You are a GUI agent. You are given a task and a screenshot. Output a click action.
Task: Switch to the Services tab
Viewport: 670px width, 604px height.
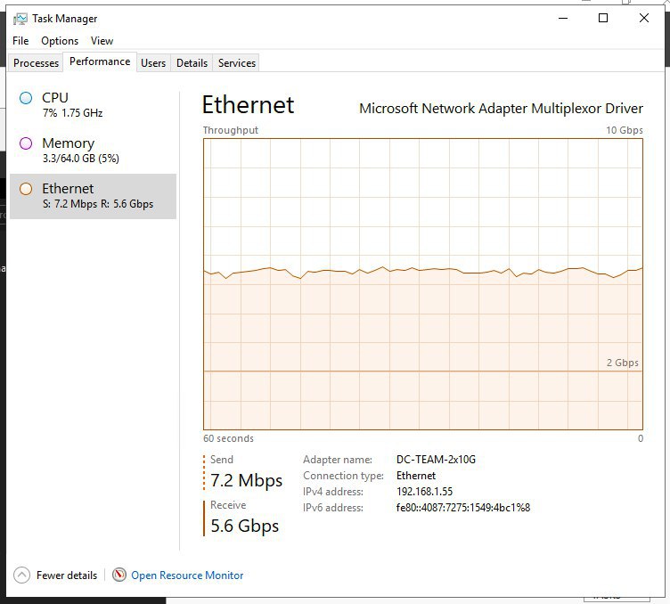click(x=237, y=62)
